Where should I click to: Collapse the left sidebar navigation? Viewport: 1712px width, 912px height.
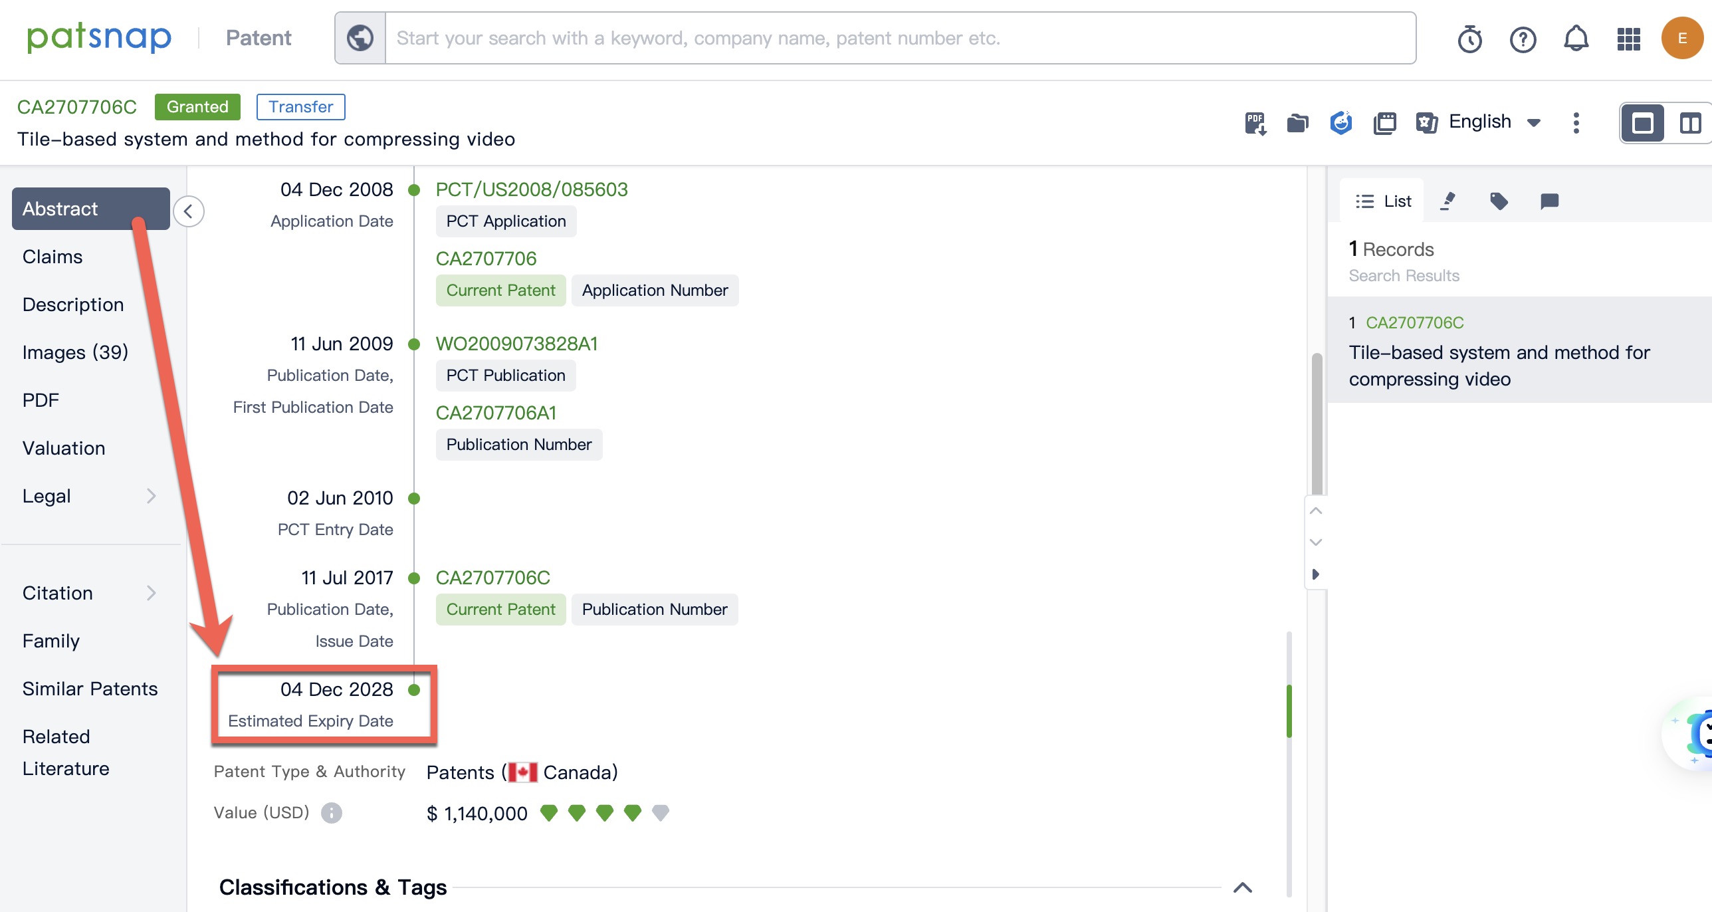pos(189,211)
